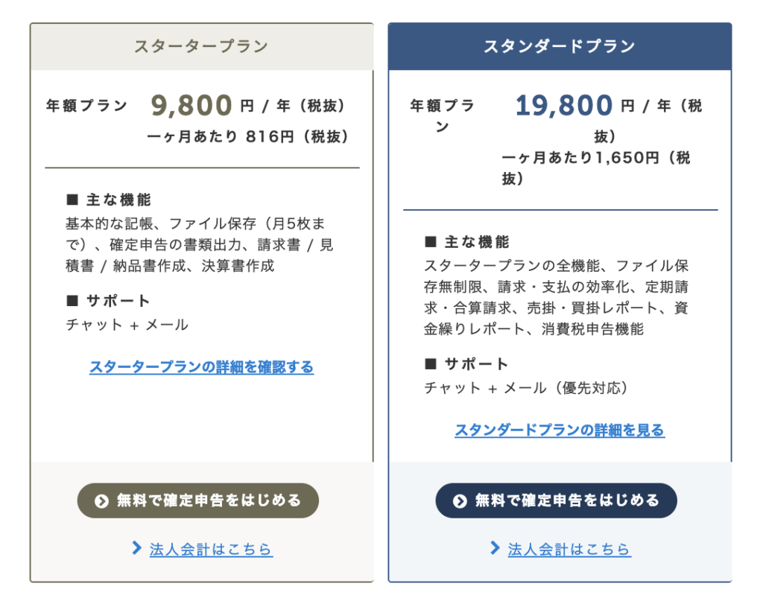Click arrow icon inside navy 無料で確定申告をはじめる button
This screenshot has height=601, width=763.
tap(459, 500)
